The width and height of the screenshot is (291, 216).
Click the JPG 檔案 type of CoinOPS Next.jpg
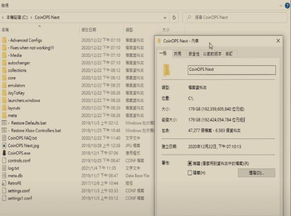click(132, 146)
